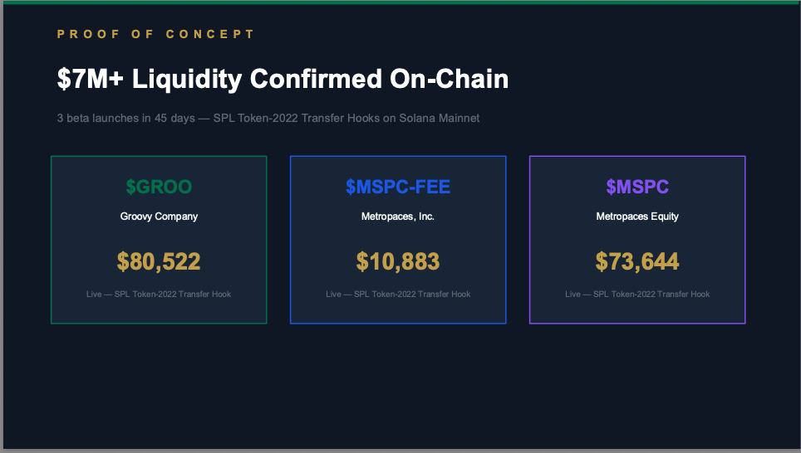Click the $73,644 liquidity amount
Screen dimensions: 801x453
coord(637,262)
